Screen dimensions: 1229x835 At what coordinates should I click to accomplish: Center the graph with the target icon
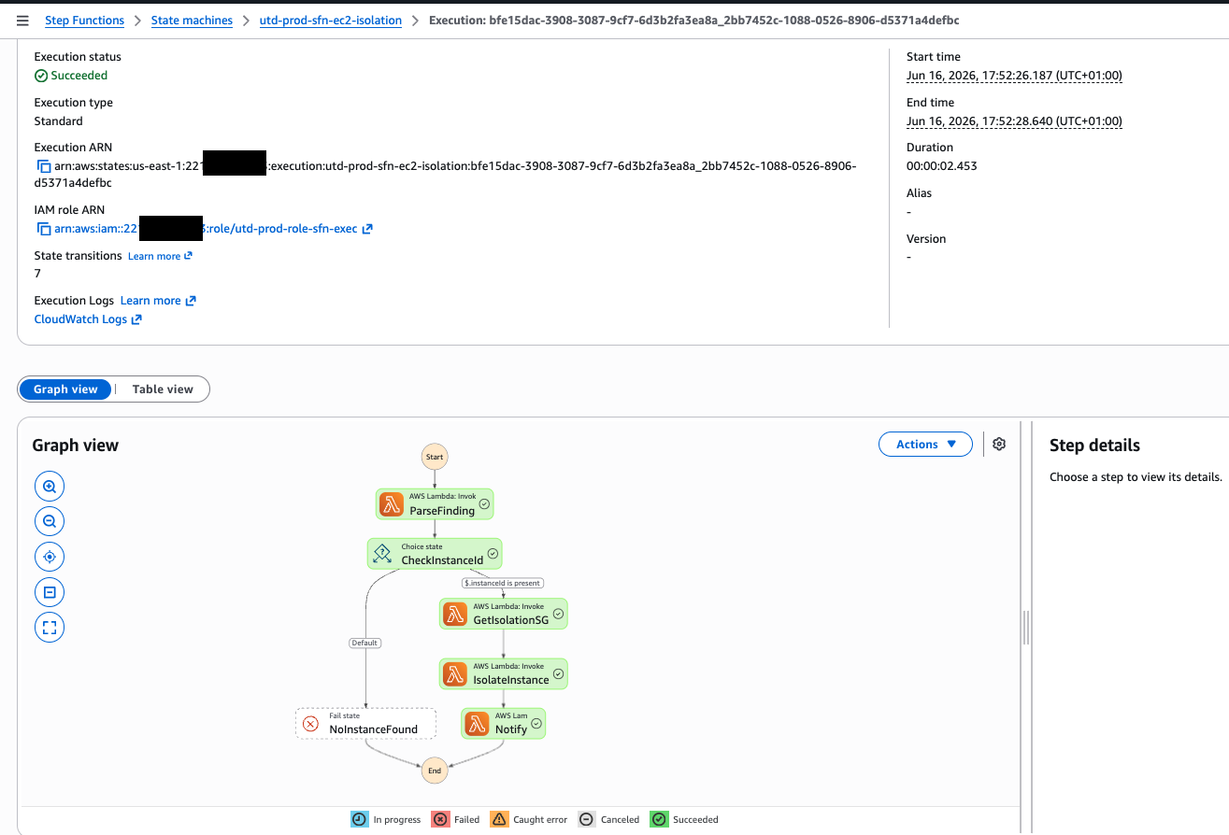(x=50, y=557)
